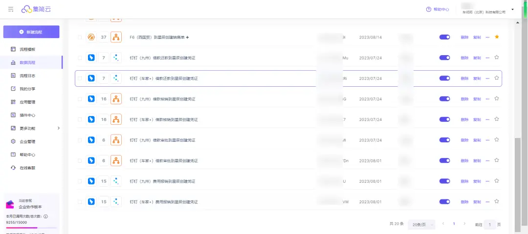Star the 钉钉（九州）借款核销 flow
The width and height of the screenshot is (528, 234).
(496, 98)
